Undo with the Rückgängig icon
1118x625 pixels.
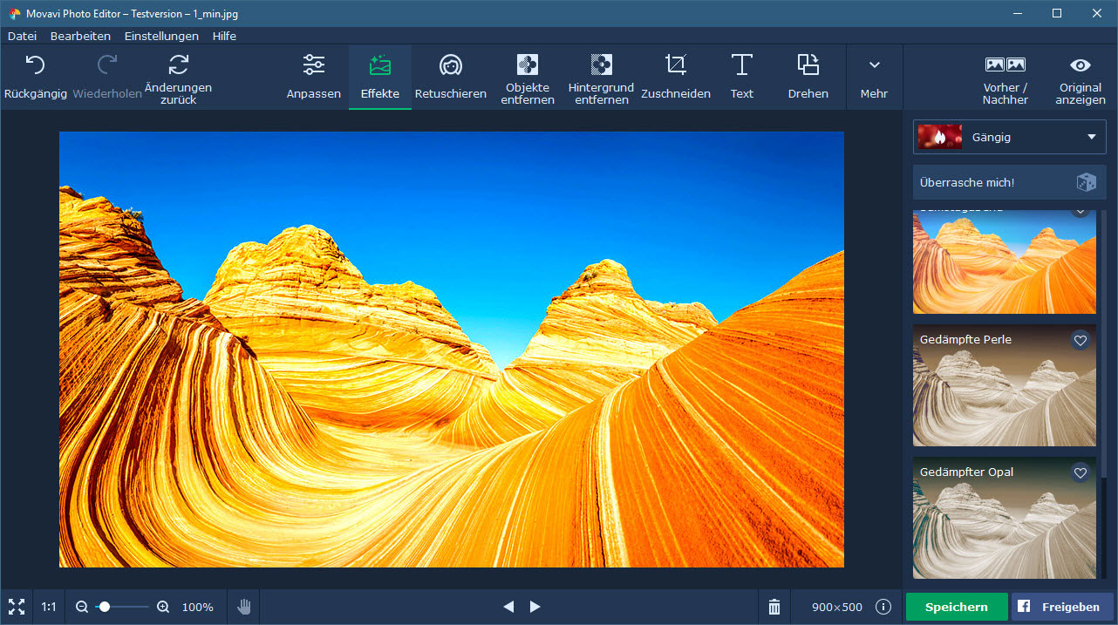[x=35, y=65]
